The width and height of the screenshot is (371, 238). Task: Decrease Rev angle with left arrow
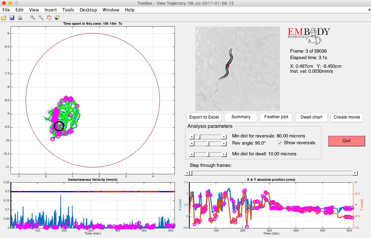click(x=192, y=144)
